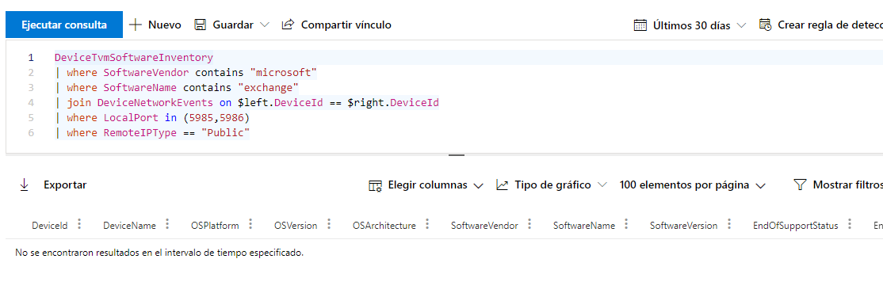Sort by the OSPlatform column header

point(215,226)
